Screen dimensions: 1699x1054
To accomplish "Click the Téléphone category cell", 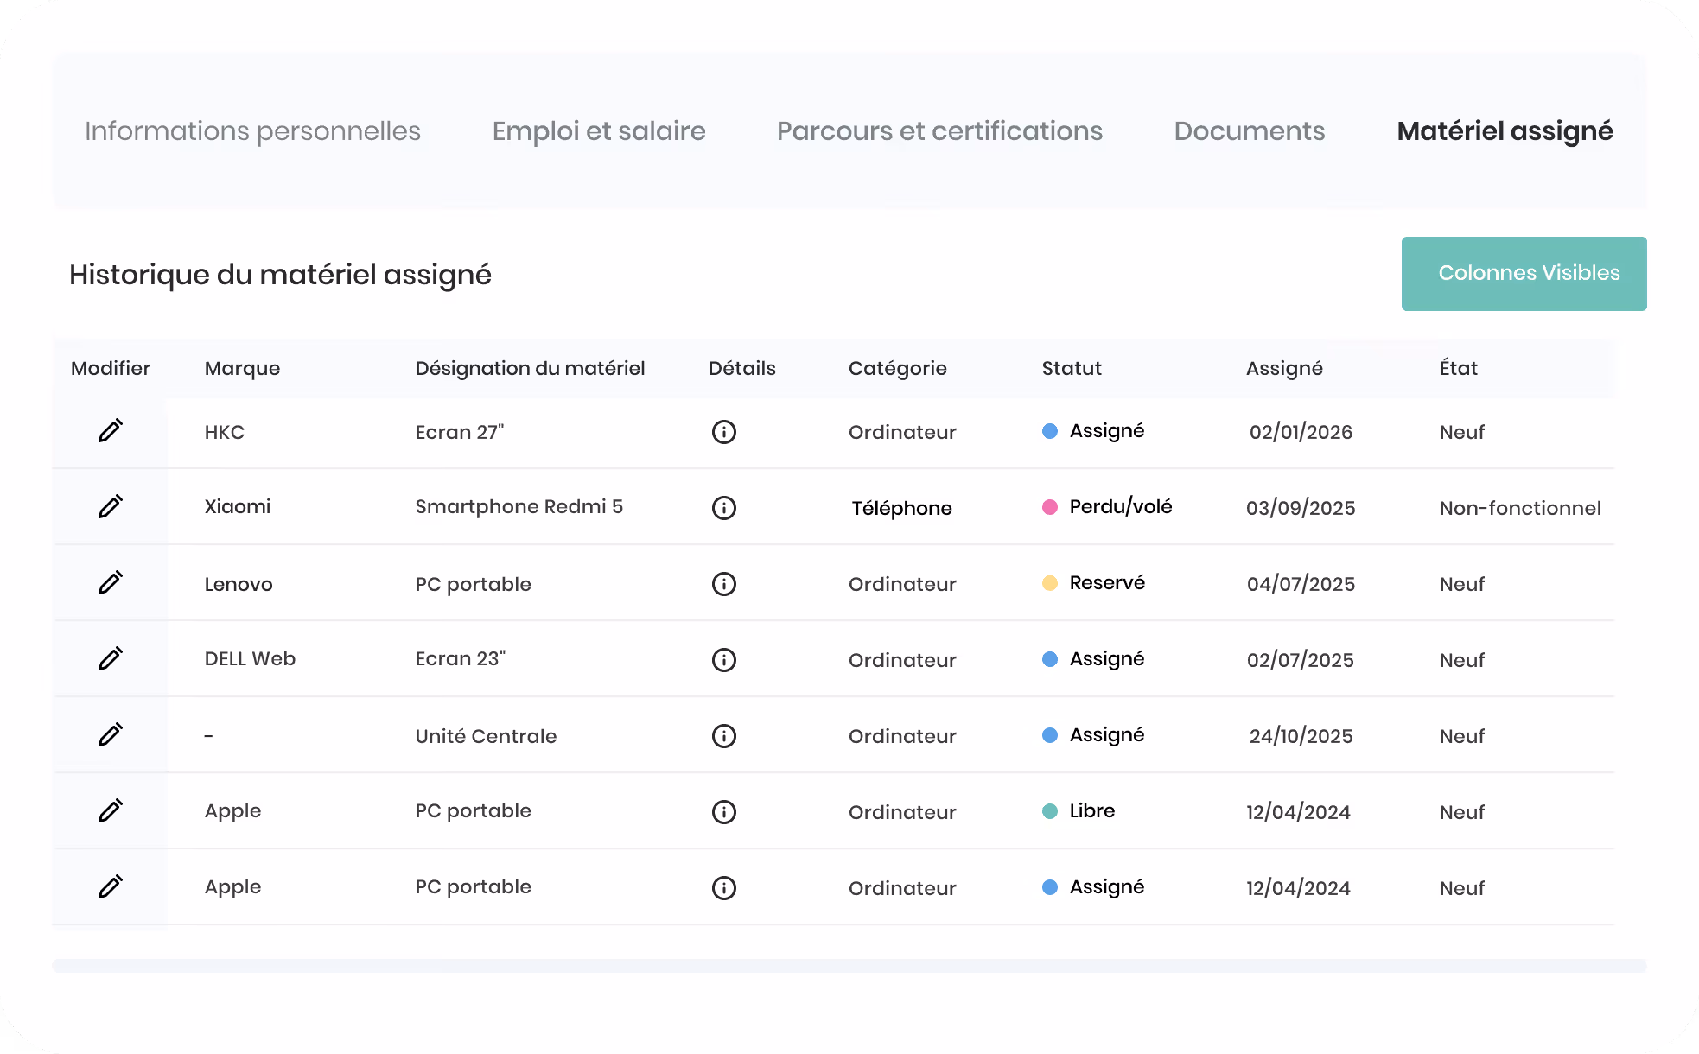I will [901, 508].
